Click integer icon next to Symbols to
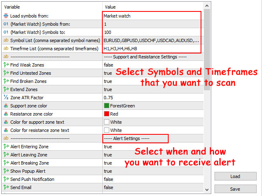Image resolution: width=262 pixels, height=196 pixels. click(x=6, y=32)
